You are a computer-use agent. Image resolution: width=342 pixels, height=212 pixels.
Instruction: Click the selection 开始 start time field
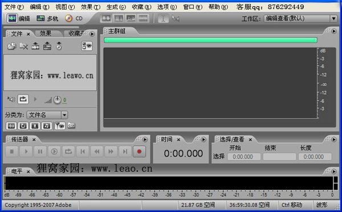tap(244, 156)
